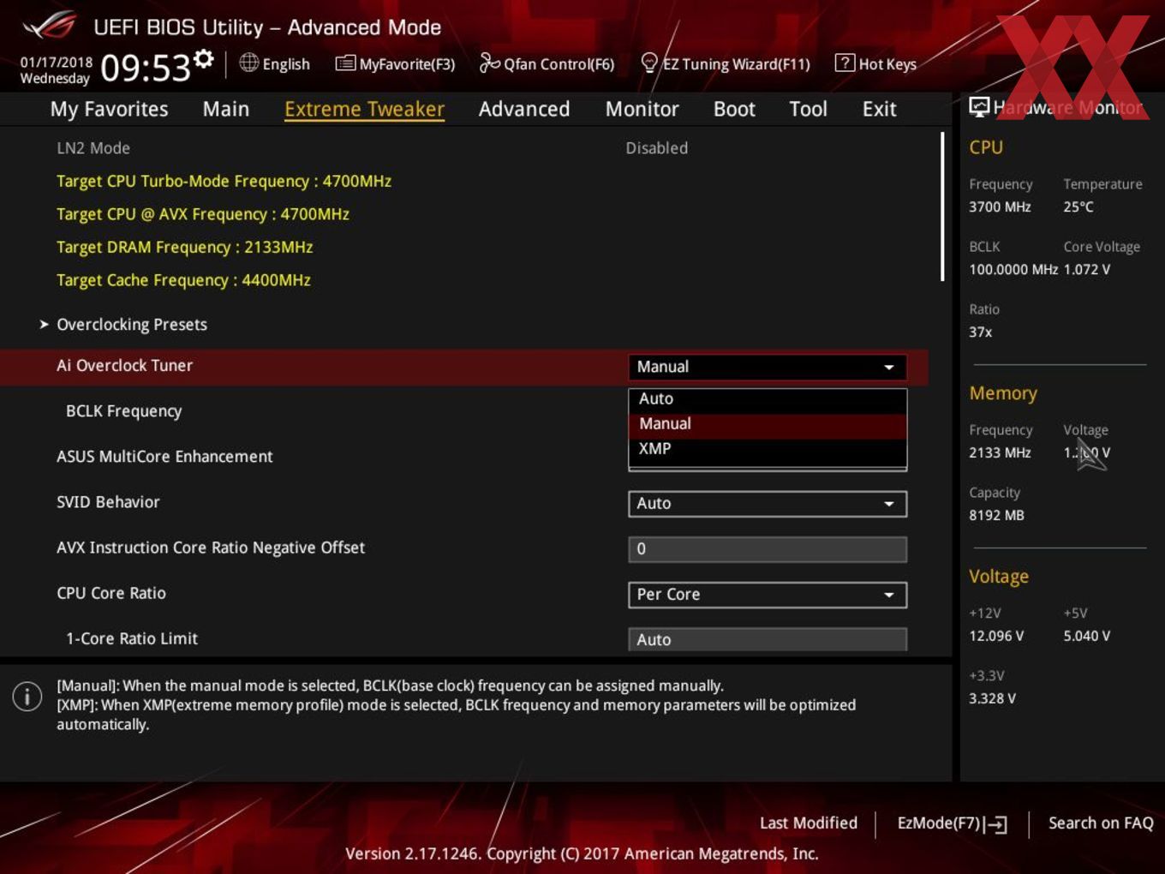1165x874 pixels.
Task: Click the settings list scrollbar
Action: (942, 207)
